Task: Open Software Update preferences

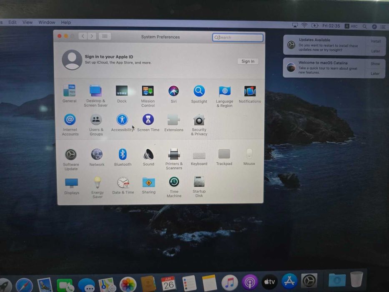Action: click(71, 159)
